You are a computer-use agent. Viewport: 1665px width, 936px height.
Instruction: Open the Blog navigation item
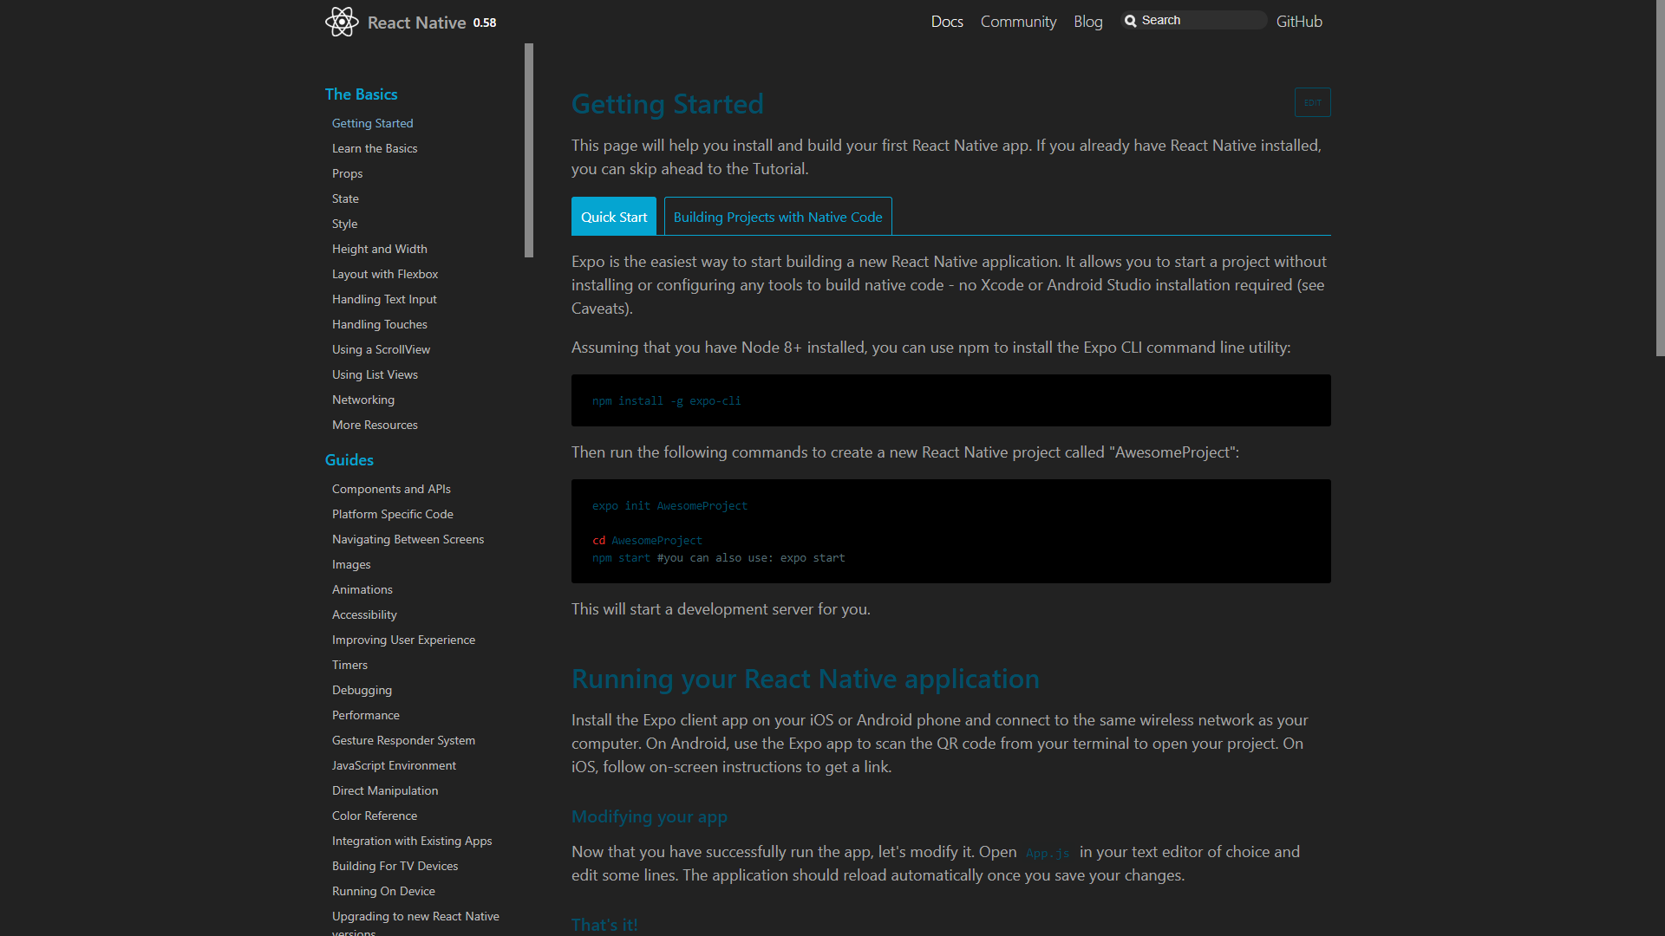(x=1088, y=22)
